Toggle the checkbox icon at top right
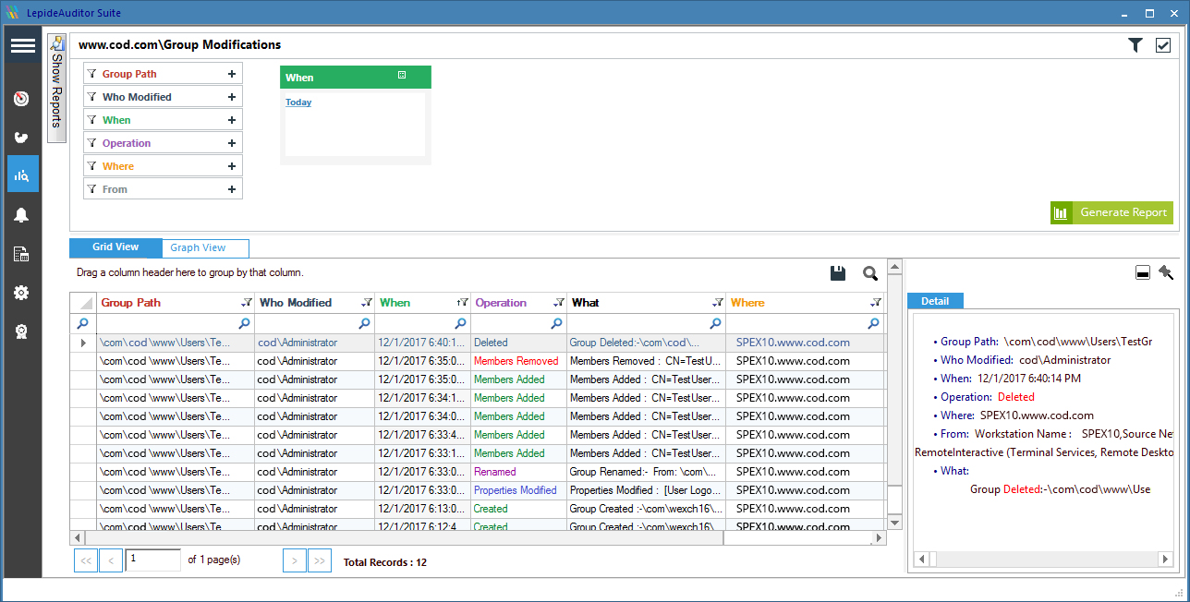This screenshot has width=1190, height=602. (1163, 45)
